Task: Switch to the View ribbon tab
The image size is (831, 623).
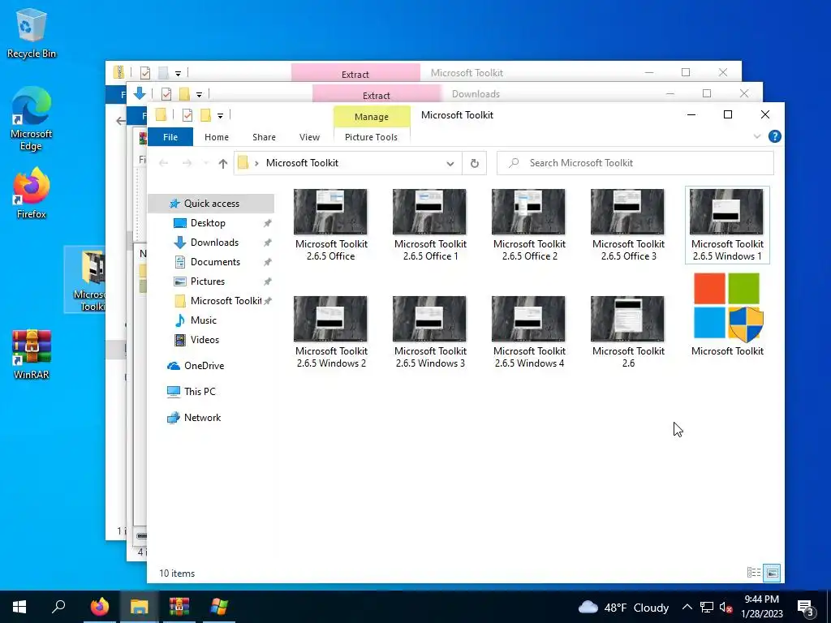Action: [x=309, y=137]
